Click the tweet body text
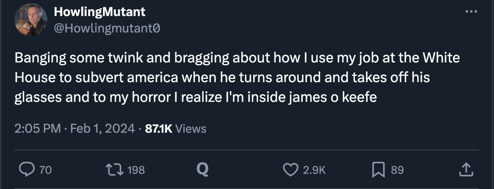This screenshot has width=494, height=189. [x=237, y=78]
